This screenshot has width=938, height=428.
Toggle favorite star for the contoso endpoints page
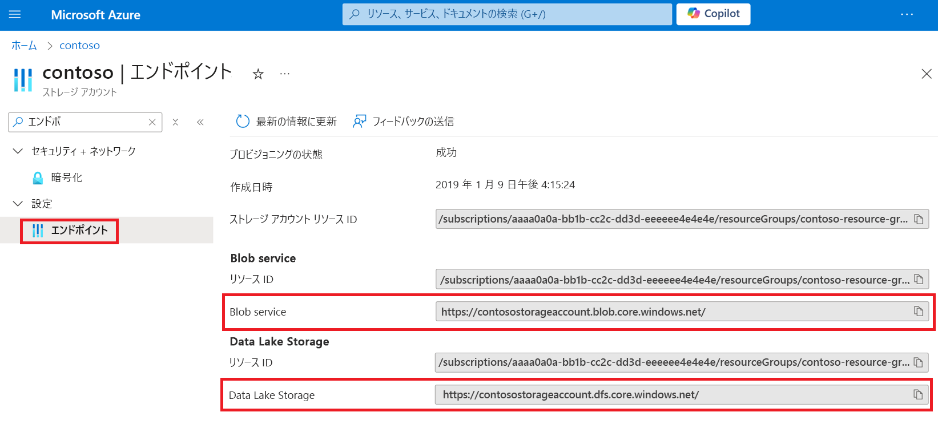[258, 74]
